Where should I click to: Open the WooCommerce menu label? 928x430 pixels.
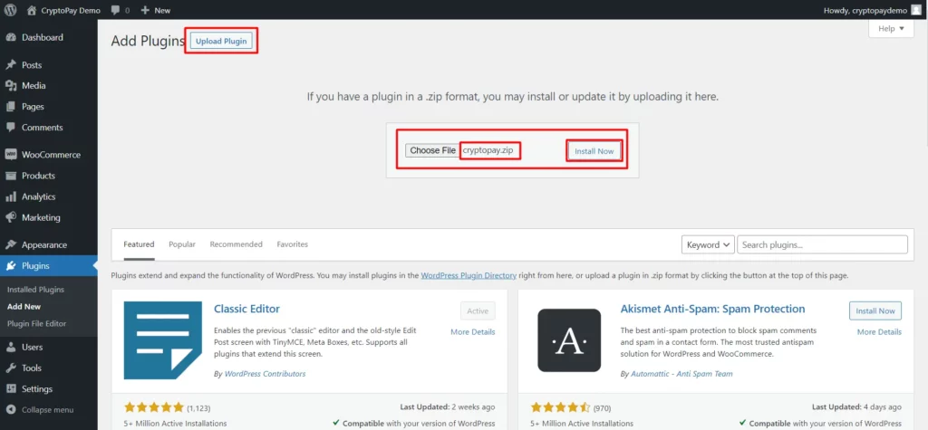(51, 155)
